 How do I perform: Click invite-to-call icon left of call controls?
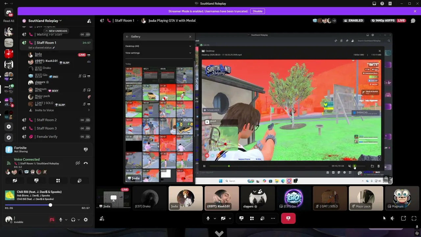point(102,218)
